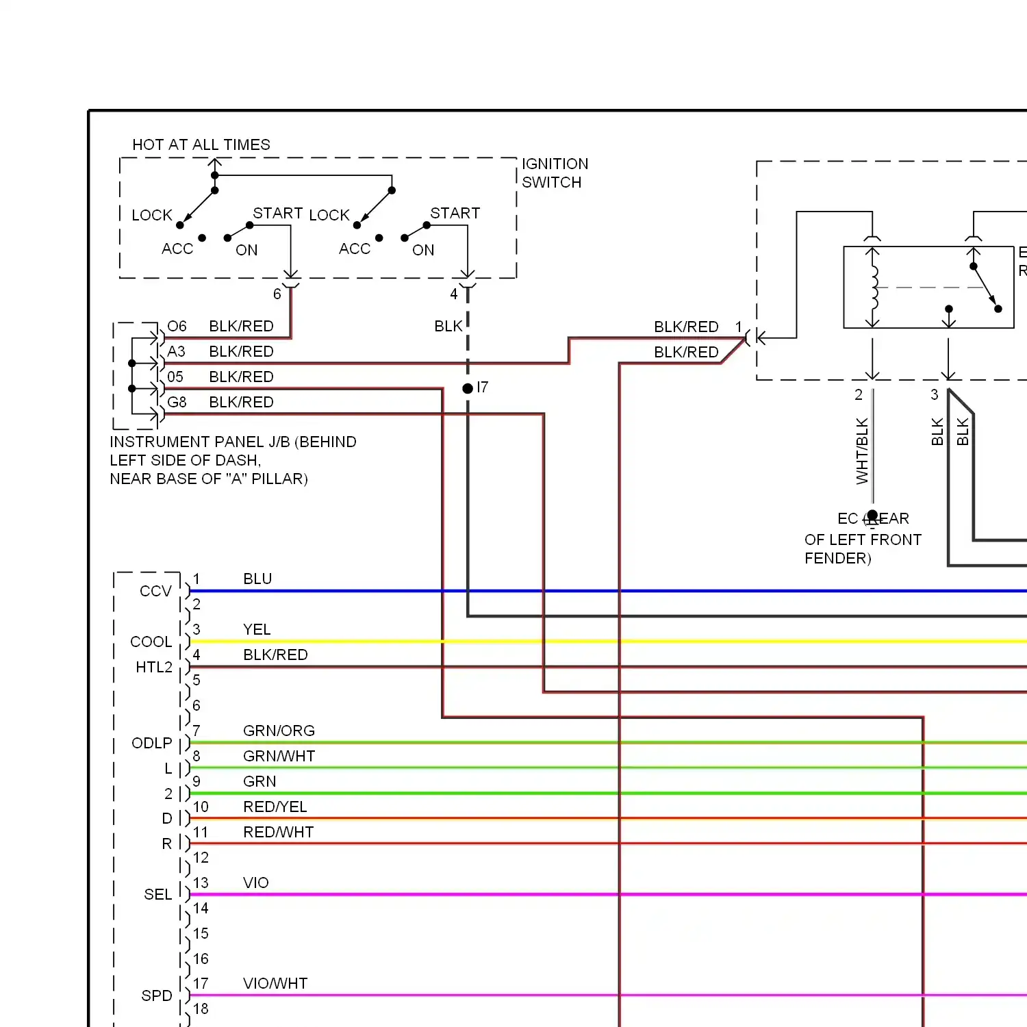Viewport: 1027px width, 1027px height.
Task: Click the GRN/WHT wire label
Action: pyautogui.click(x=279, y=756)
